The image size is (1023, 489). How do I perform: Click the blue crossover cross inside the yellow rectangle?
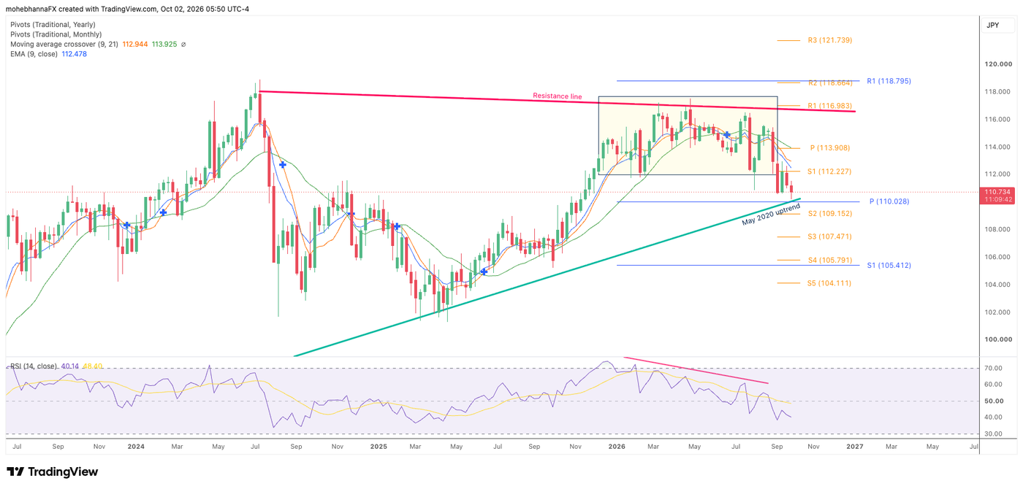[x=727, y=135]
